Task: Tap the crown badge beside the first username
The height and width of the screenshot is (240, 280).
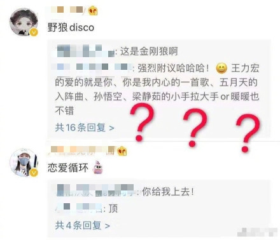Action: [93, 10]
